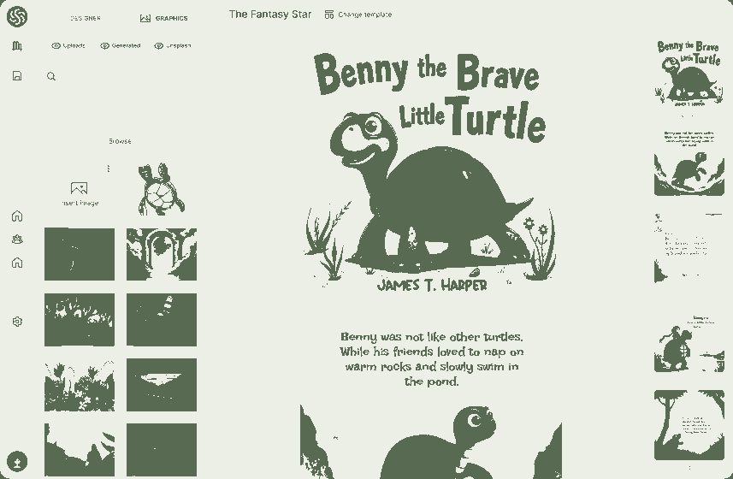This screenshot has height=479, width=733.
Task: Click the Change template button
Action: point(358,15)
